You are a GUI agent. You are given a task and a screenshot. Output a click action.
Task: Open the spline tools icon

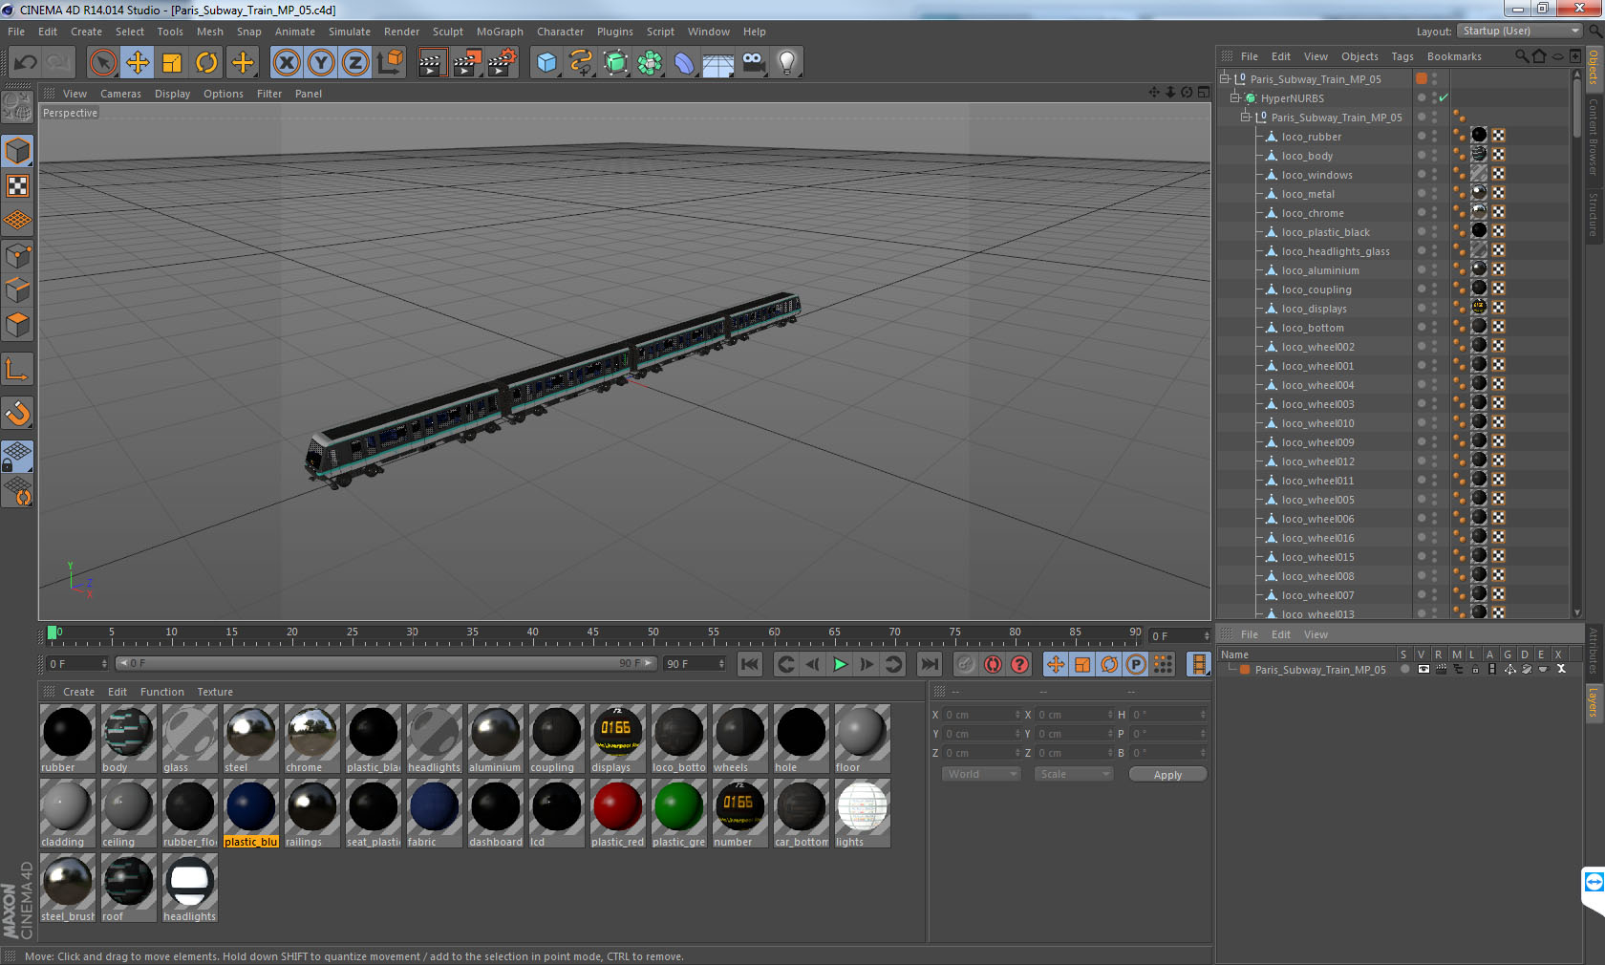[581, 63]
